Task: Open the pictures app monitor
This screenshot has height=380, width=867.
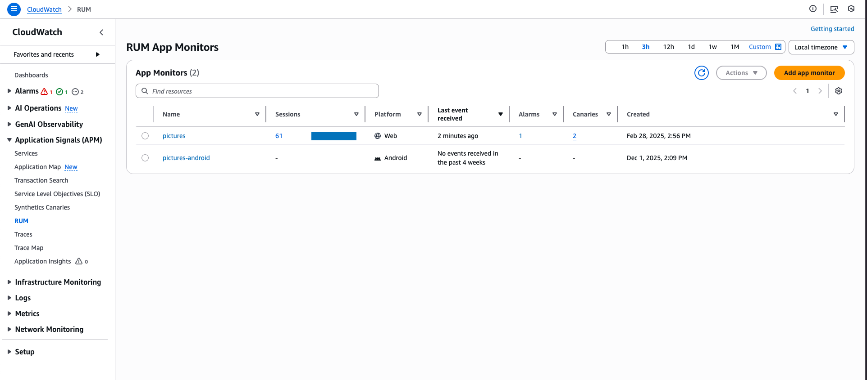Action: pyautogui.click(x=174, y=136)
